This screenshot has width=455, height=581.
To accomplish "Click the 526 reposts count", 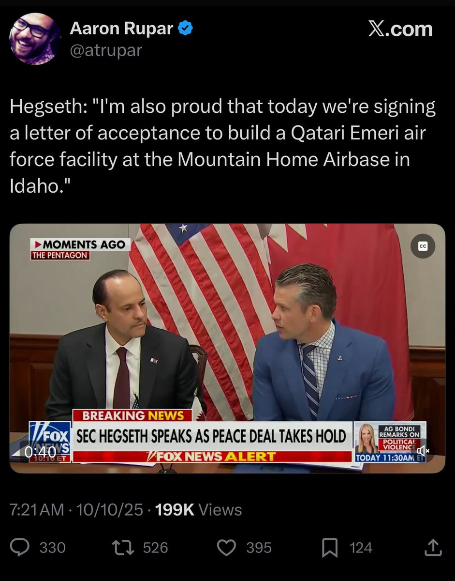I will (x=156, y=548).
